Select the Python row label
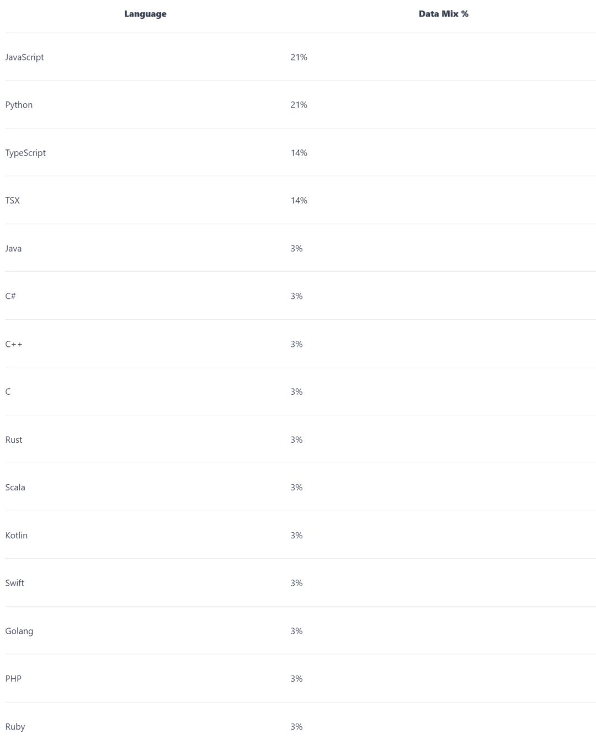596x739 pixels. point(19,105)
